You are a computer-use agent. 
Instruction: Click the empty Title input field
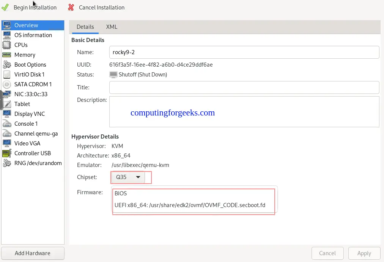click(x=244, y=87)
